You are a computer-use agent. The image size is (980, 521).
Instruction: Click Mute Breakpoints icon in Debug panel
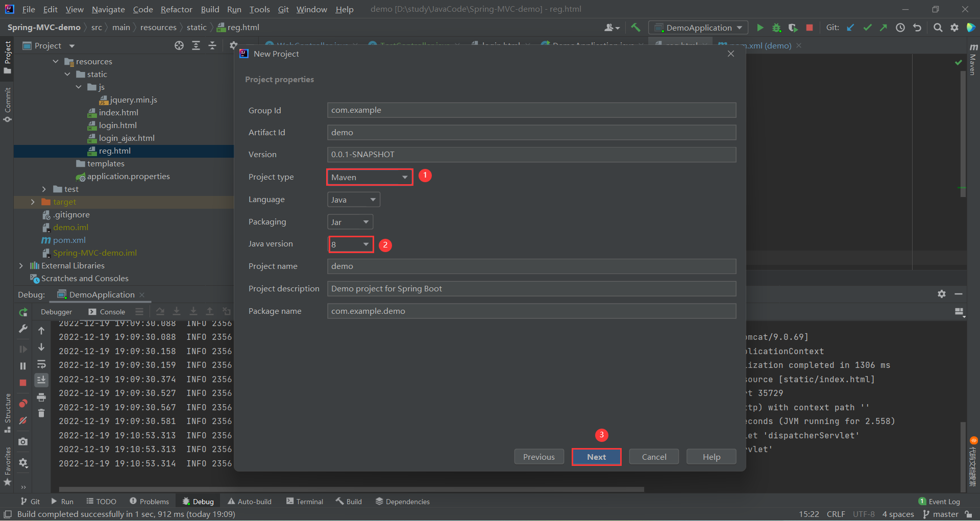click(23, 420)
